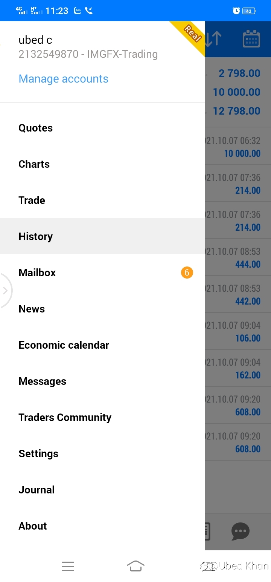
Task: Open the Quotes menu item
Action: [102, 128]
